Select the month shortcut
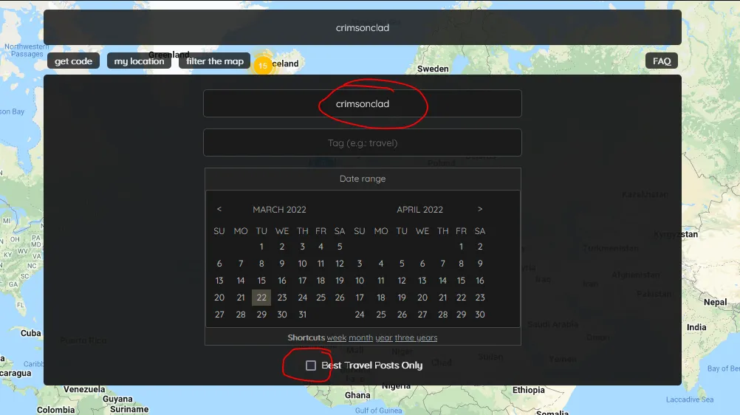 (x=360, y=337)
